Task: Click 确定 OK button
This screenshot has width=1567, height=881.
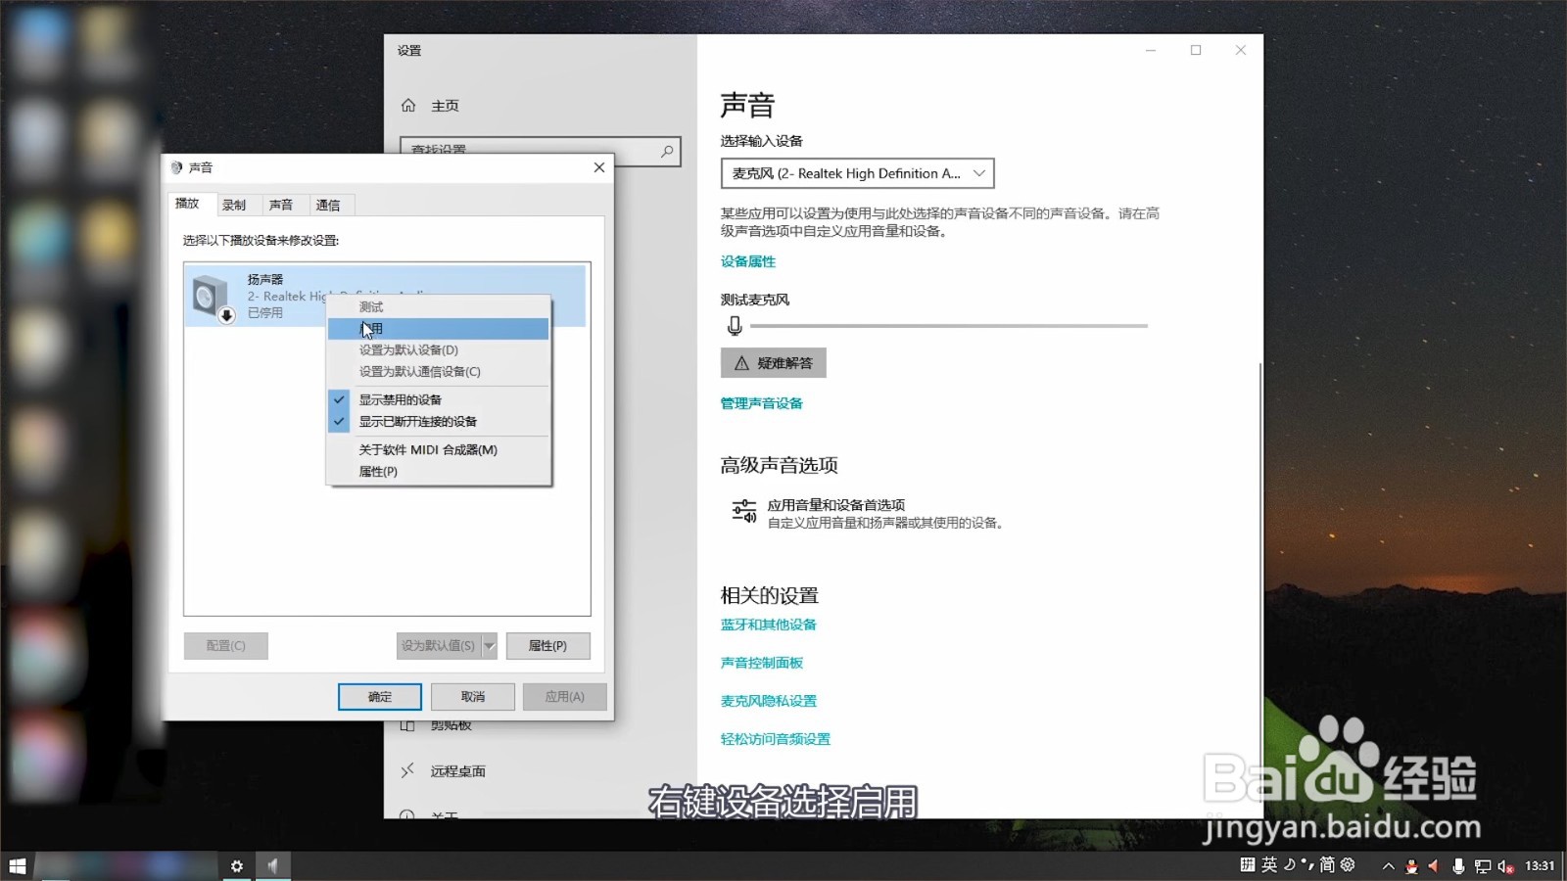Action: [x=380, y=697]
